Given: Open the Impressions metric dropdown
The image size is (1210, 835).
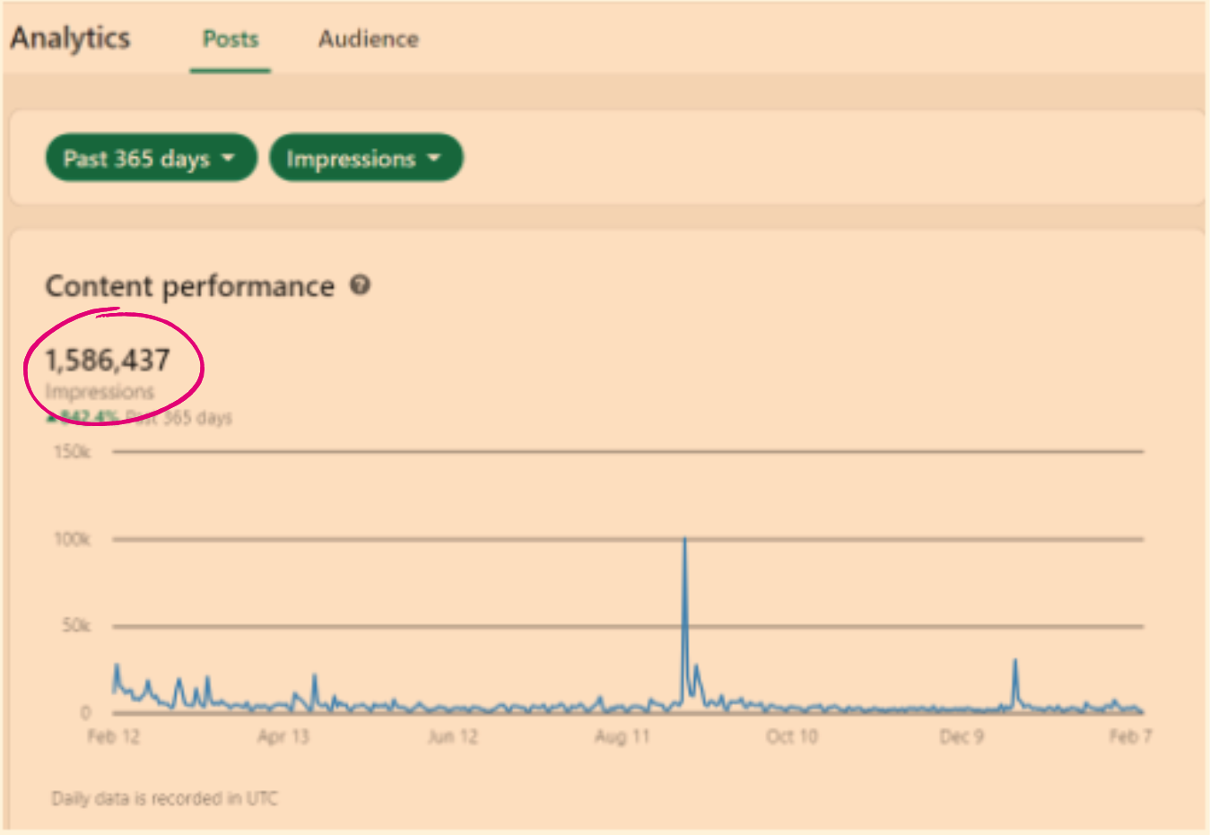Looking at the screenshot, I should [x=365, y=159].
